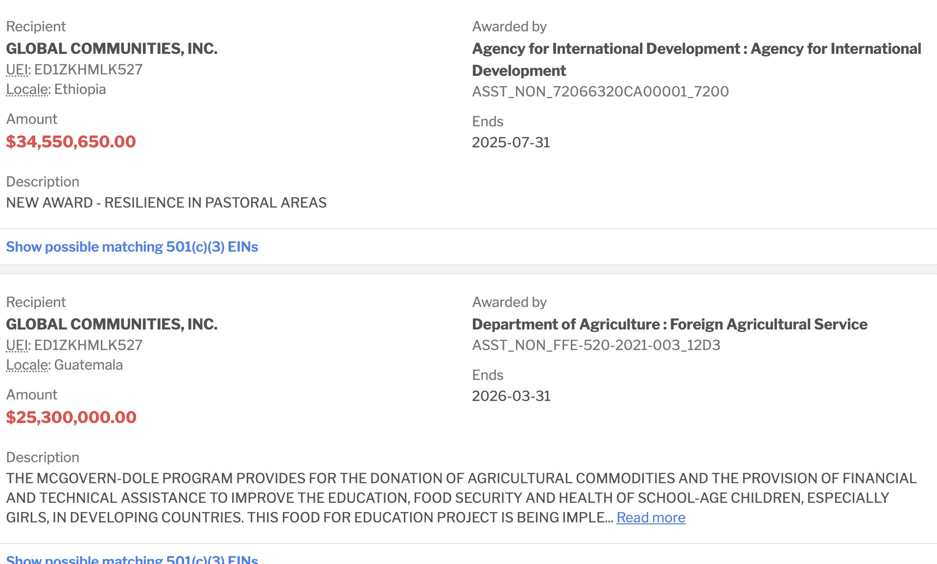Image resolution: width=937 pixels, height=564 pixels.
Task: Click the first GLOBAL COMMUNITIES, INC. recipient name
Action: 112,48
